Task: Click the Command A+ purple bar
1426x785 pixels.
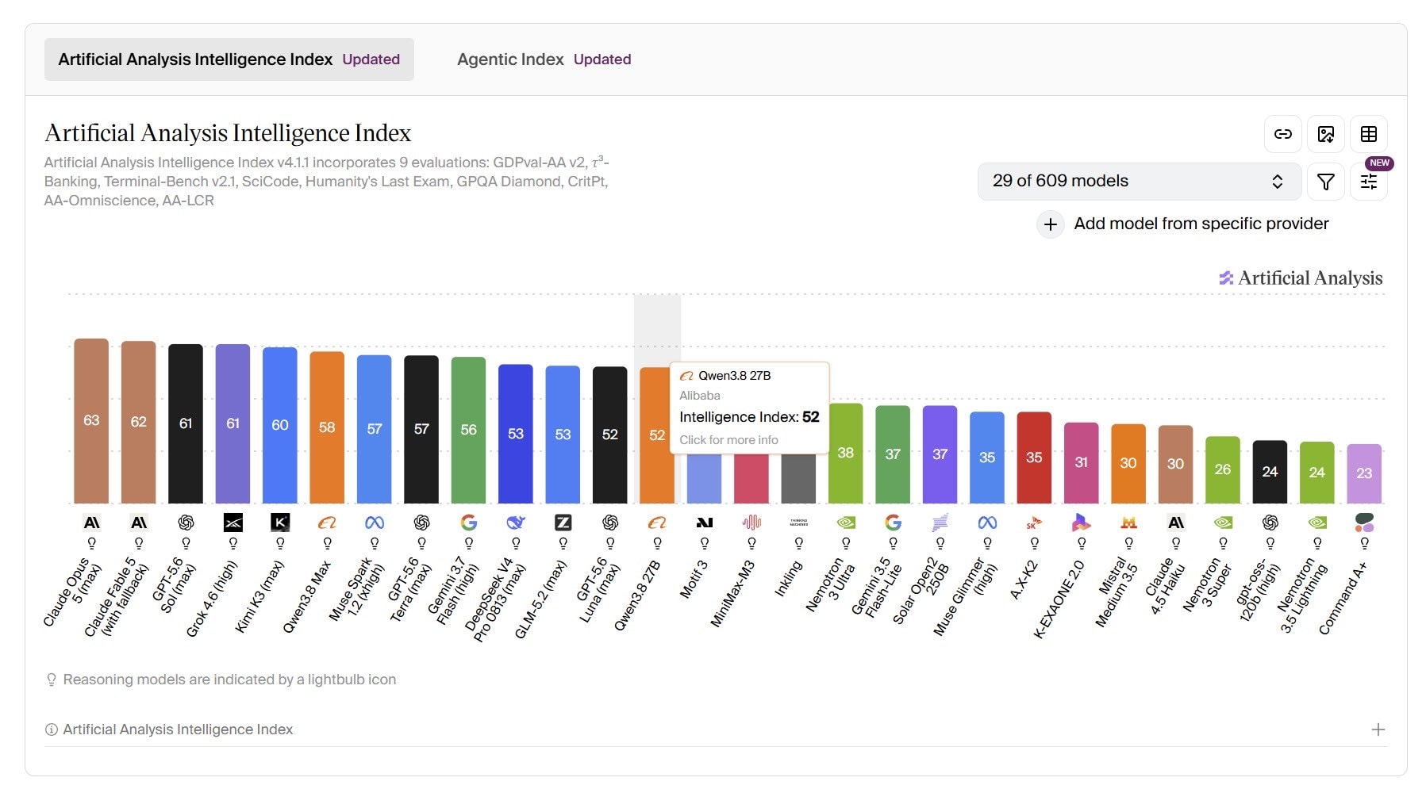Action: [1364, 473]
